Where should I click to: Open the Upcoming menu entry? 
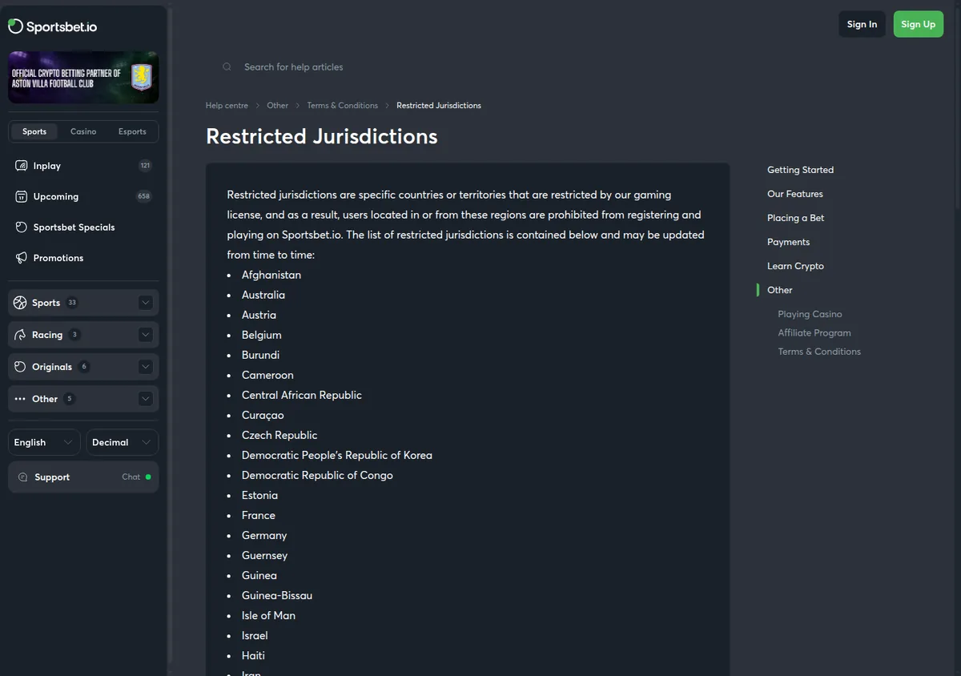(x=83, y=196)
